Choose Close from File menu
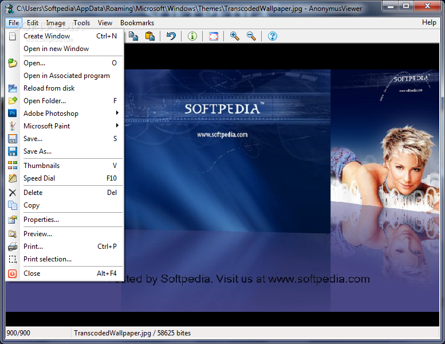Viewport: 445px width, 344px height. tap(65, 273)
